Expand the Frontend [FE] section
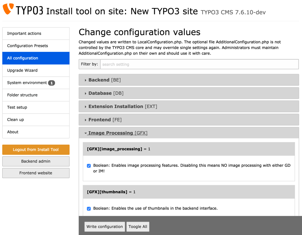 click(100, 119)
